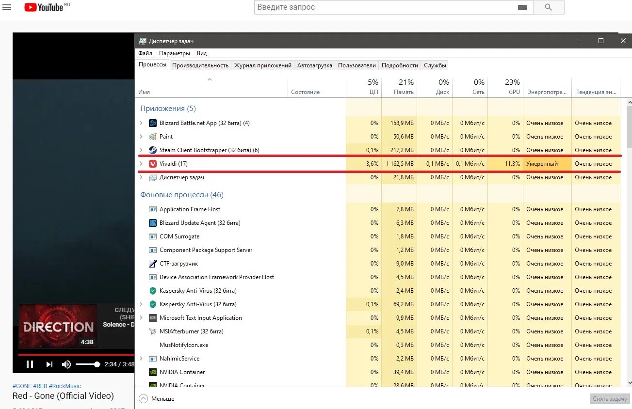Switch to the Подробности tab

pyautogui.click(x=400, y=65)
